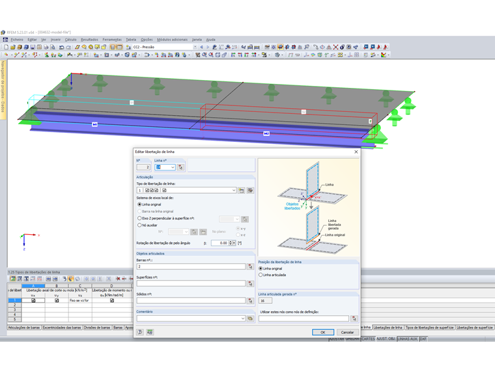
Task: Click the colorful results palette icon
Action: (384, 55)
